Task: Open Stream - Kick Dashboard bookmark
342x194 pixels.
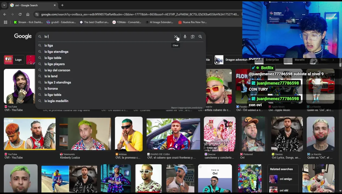Action: pos(28,22)
